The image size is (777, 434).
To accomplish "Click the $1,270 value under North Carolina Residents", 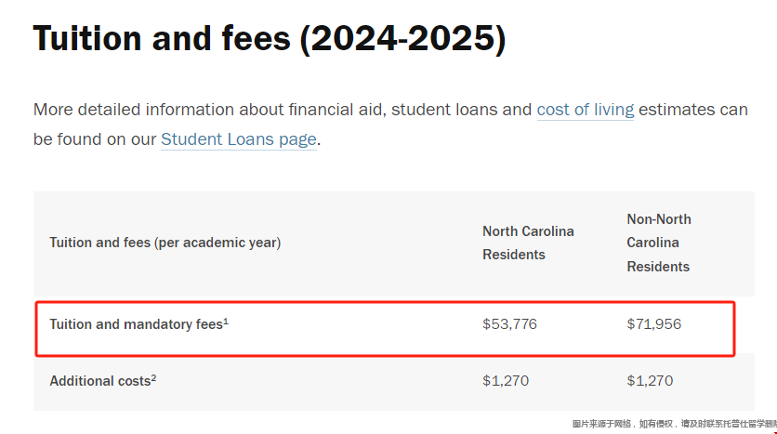I will (506, 381).
